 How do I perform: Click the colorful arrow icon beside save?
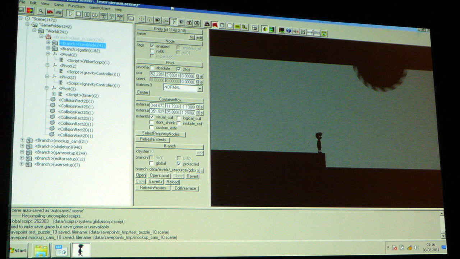pyautogui.click(x=30, y=10)
